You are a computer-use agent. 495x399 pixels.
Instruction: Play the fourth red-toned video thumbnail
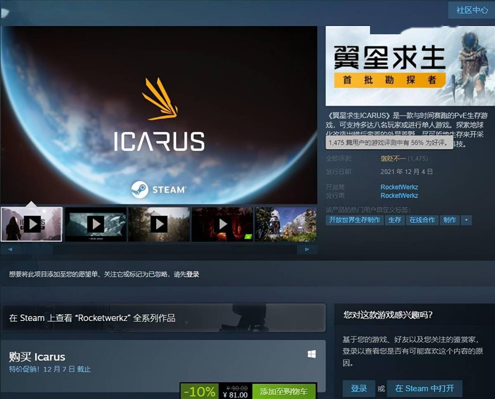[223, 224]
